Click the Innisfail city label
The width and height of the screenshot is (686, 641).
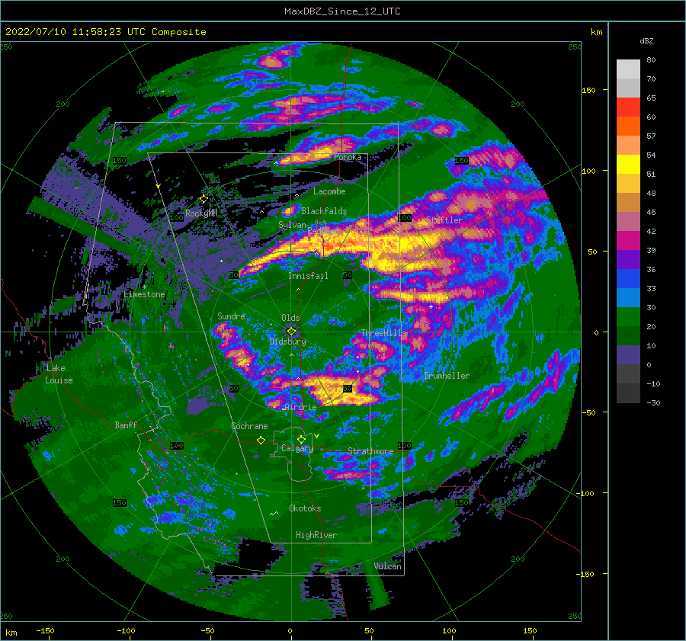pos(308,276)
